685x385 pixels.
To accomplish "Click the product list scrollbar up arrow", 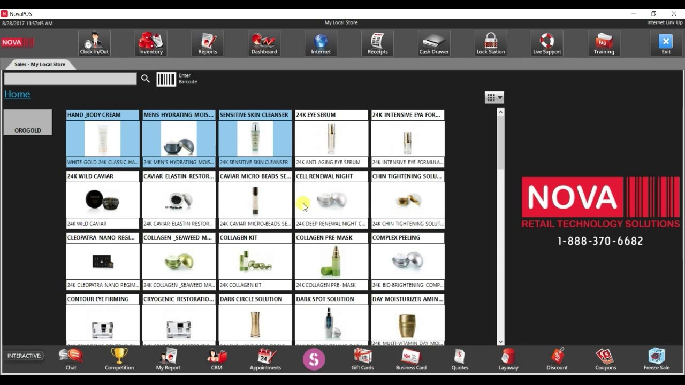I will pyautogui.click(x=501, y=112).
